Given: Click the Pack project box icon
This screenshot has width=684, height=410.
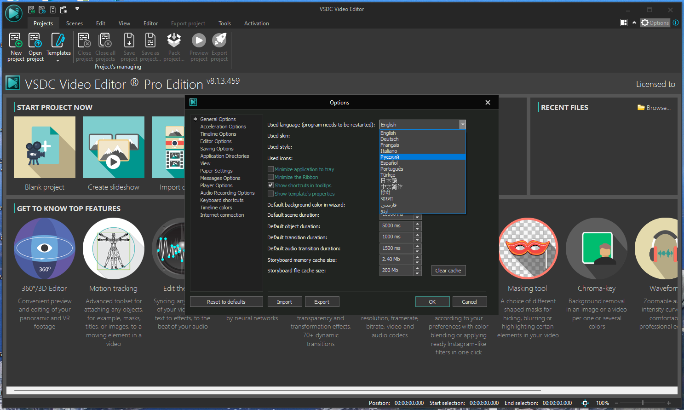Looking at the screenshot, I should coord(174,40).
